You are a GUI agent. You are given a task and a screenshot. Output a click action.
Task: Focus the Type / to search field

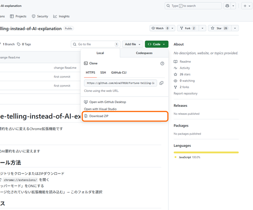pyautogui.click(x=193, y=6)
